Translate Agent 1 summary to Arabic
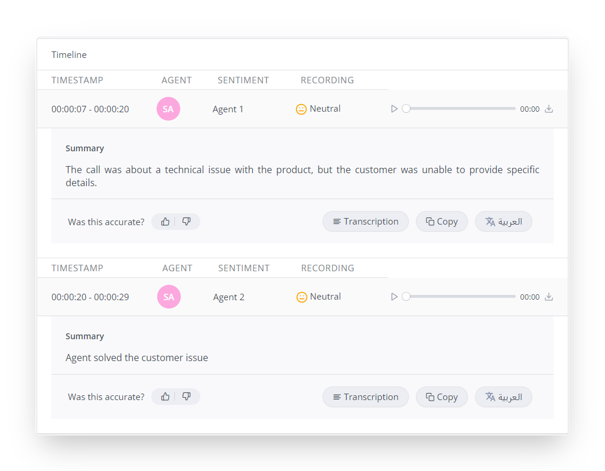605x471 pixels. click(x=503, y=222)
